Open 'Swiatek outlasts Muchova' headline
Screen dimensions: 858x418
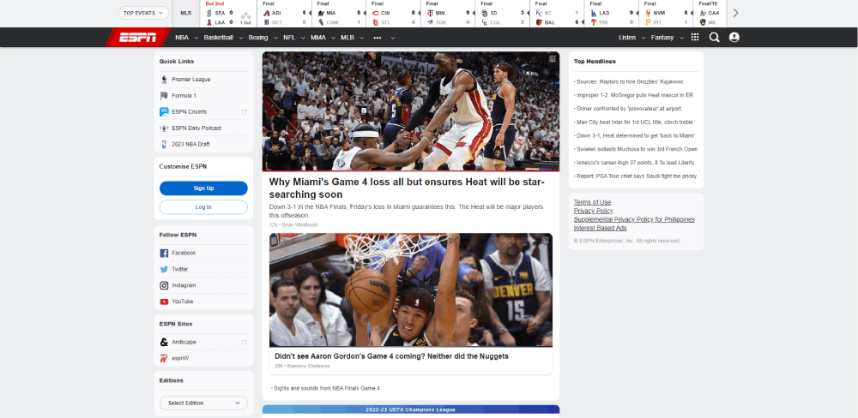click(637, 149)
